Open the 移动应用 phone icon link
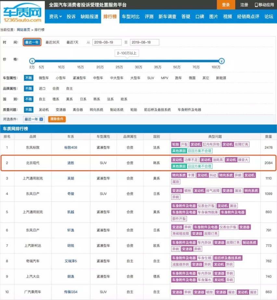 point(264,5)
